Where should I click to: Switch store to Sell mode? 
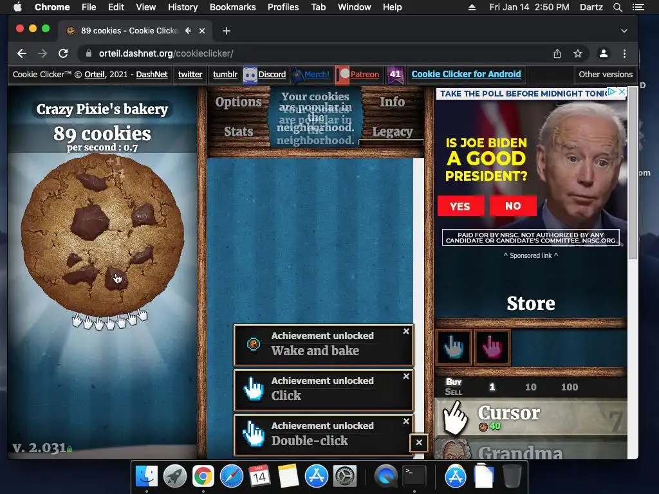[454, 392]
